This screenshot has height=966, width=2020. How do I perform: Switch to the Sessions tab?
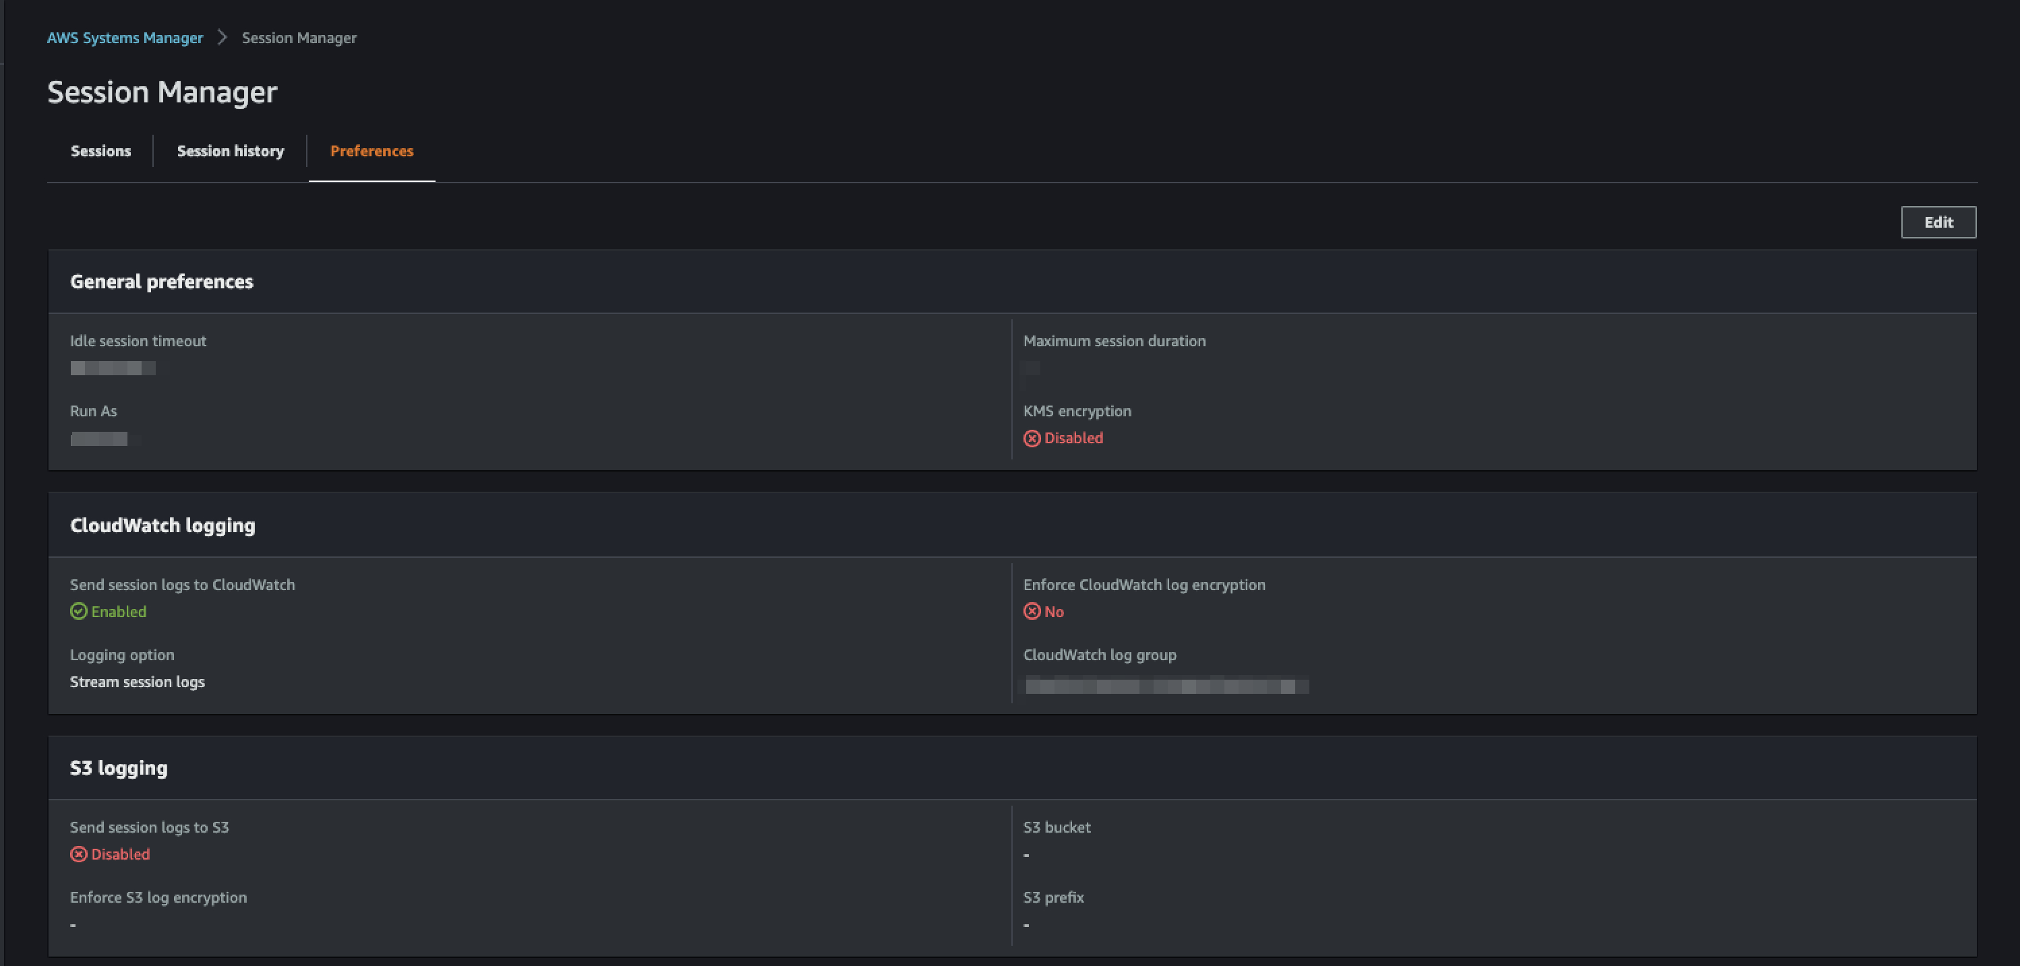pyautogui.click(x=100, y=150)
